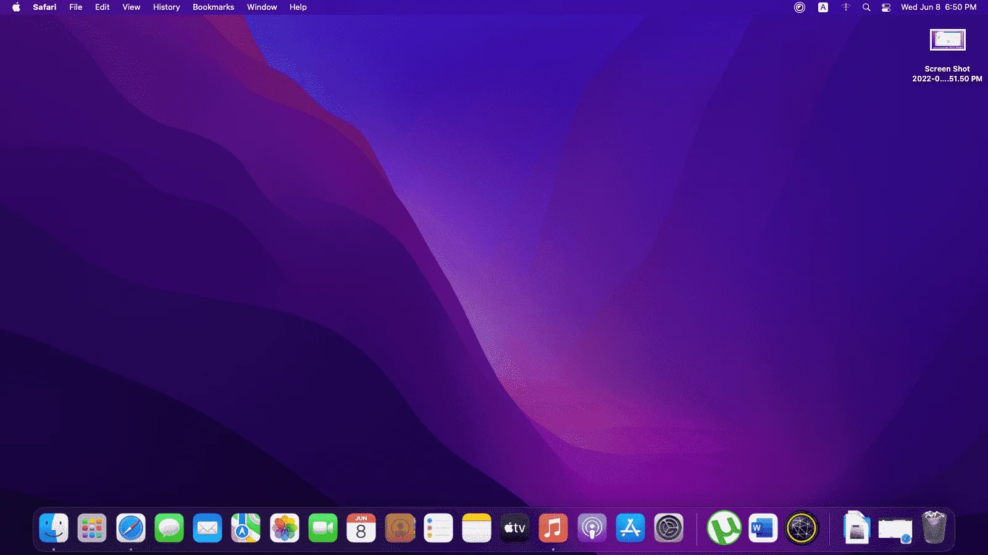
Task: Open the Music app in the Dock
Action: click(x=553, y=528)
